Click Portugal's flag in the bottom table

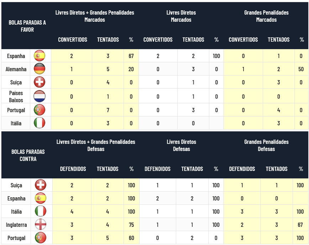(x=41, y=238)
